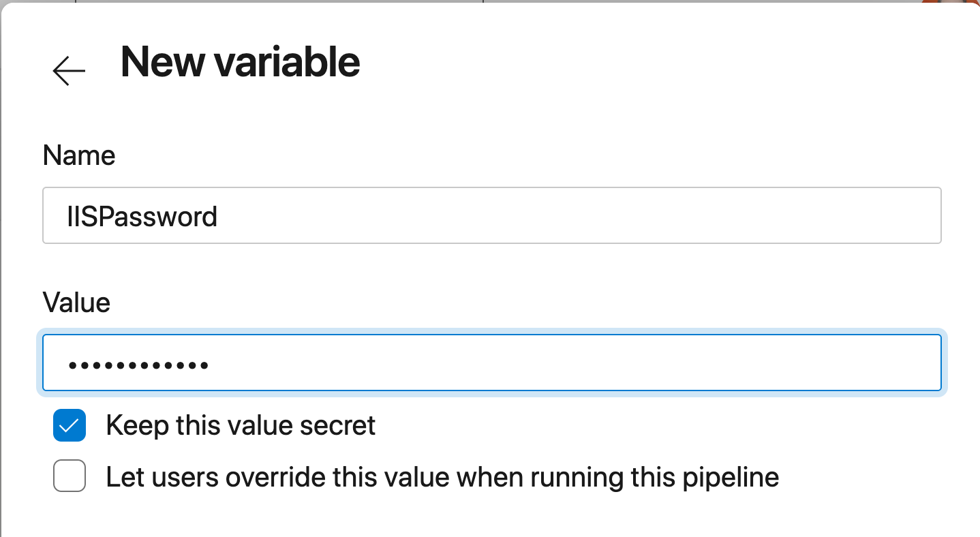Click the back arrow icon
This screenshot has width=980, height=537.
(69, 70)
